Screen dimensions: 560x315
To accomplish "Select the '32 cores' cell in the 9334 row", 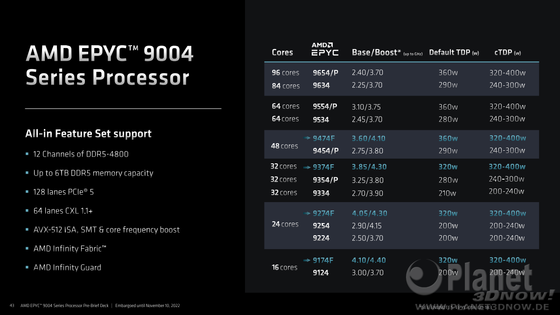I will pyautogui.click(x=284, y=192).
